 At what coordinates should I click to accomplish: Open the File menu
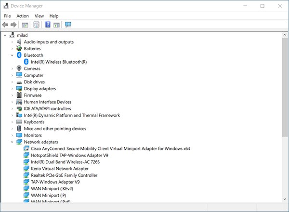[7, 16]
